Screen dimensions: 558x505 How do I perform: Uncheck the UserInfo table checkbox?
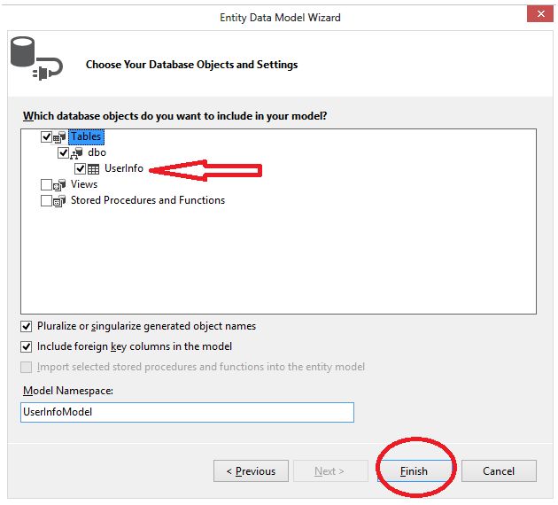(80, 168)
